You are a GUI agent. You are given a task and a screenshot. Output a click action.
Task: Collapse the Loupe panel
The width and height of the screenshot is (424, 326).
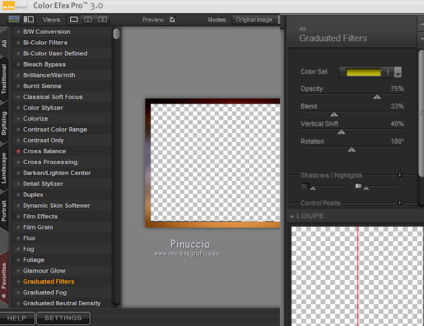tap(293, 216)
